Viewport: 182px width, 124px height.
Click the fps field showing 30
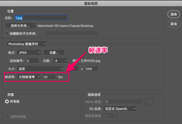pyautogui.click(x=49, y=77)
